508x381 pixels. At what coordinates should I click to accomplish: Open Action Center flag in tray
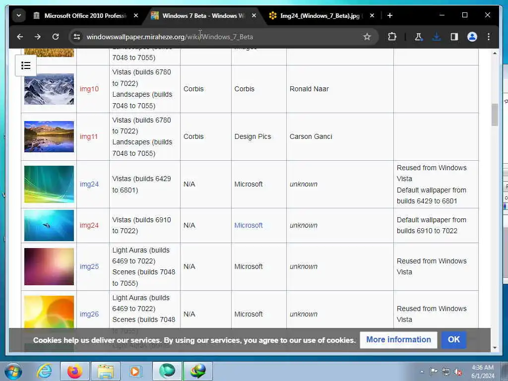click(x=434, y=372)
